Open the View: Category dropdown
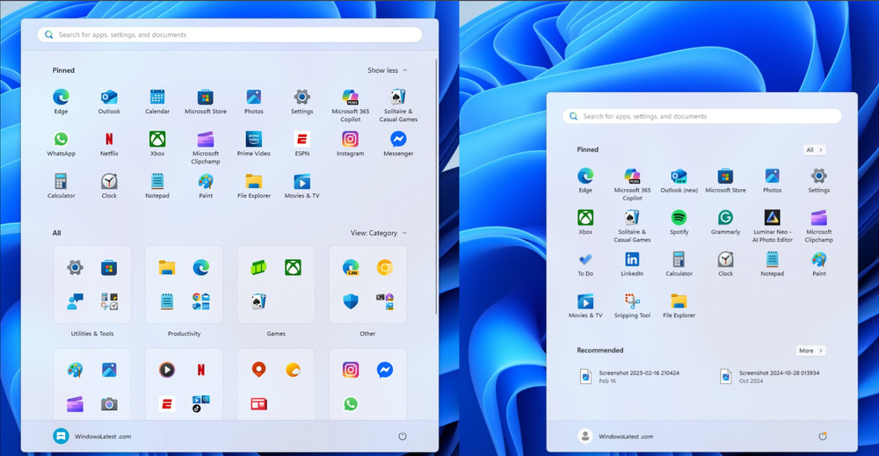879x456 pixels. coord(378,233)
